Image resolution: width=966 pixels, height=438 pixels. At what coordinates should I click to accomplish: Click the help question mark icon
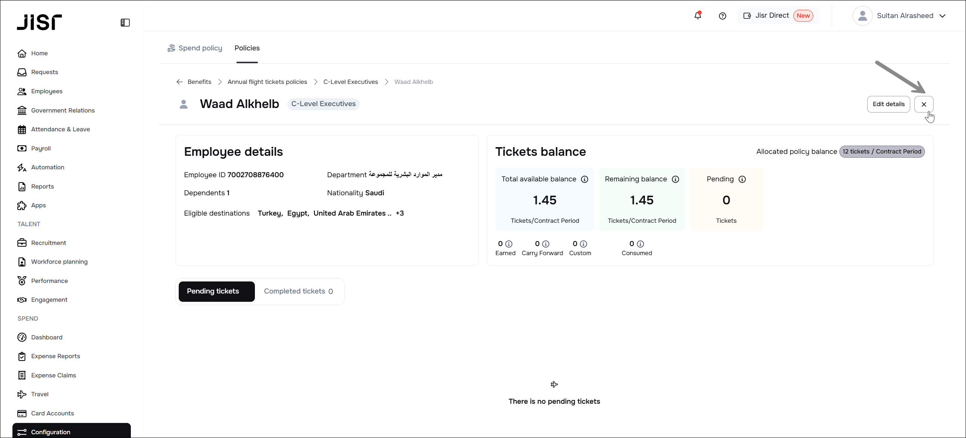[722, 16]
